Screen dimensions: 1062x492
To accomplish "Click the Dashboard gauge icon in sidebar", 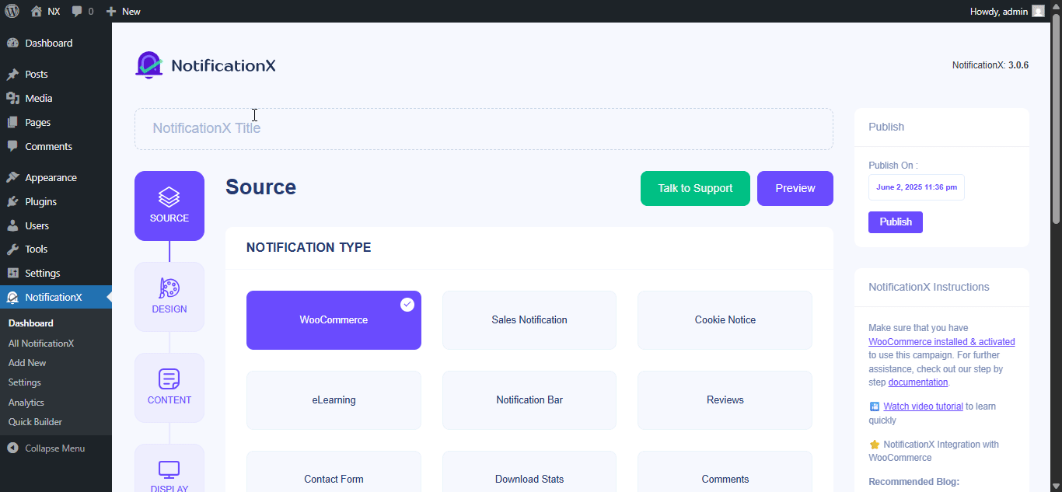I will click(12, 43).
